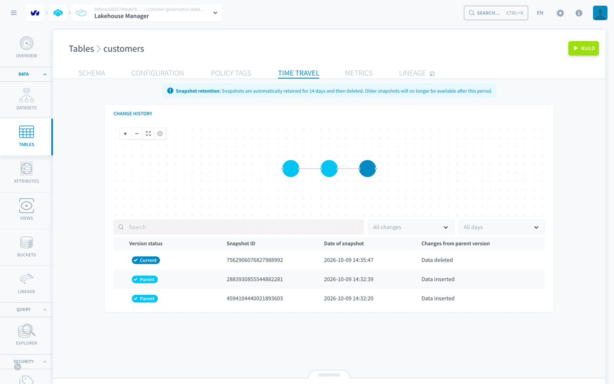Viewport: 614px width, 384px height.
Task: Focus the change history Search field
Action: point(239,227)
